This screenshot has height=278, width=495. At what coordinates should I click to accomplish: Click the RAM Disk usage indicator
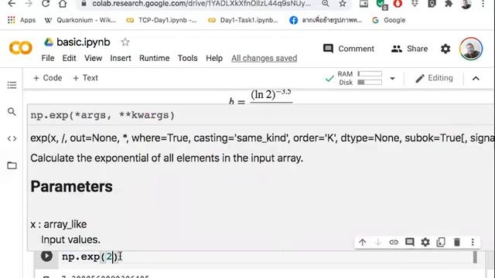tap(360, 78)
